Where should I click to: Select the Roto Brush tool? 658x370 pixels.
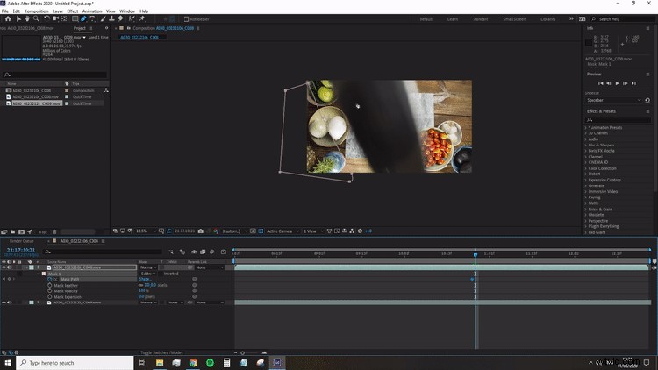132,19
